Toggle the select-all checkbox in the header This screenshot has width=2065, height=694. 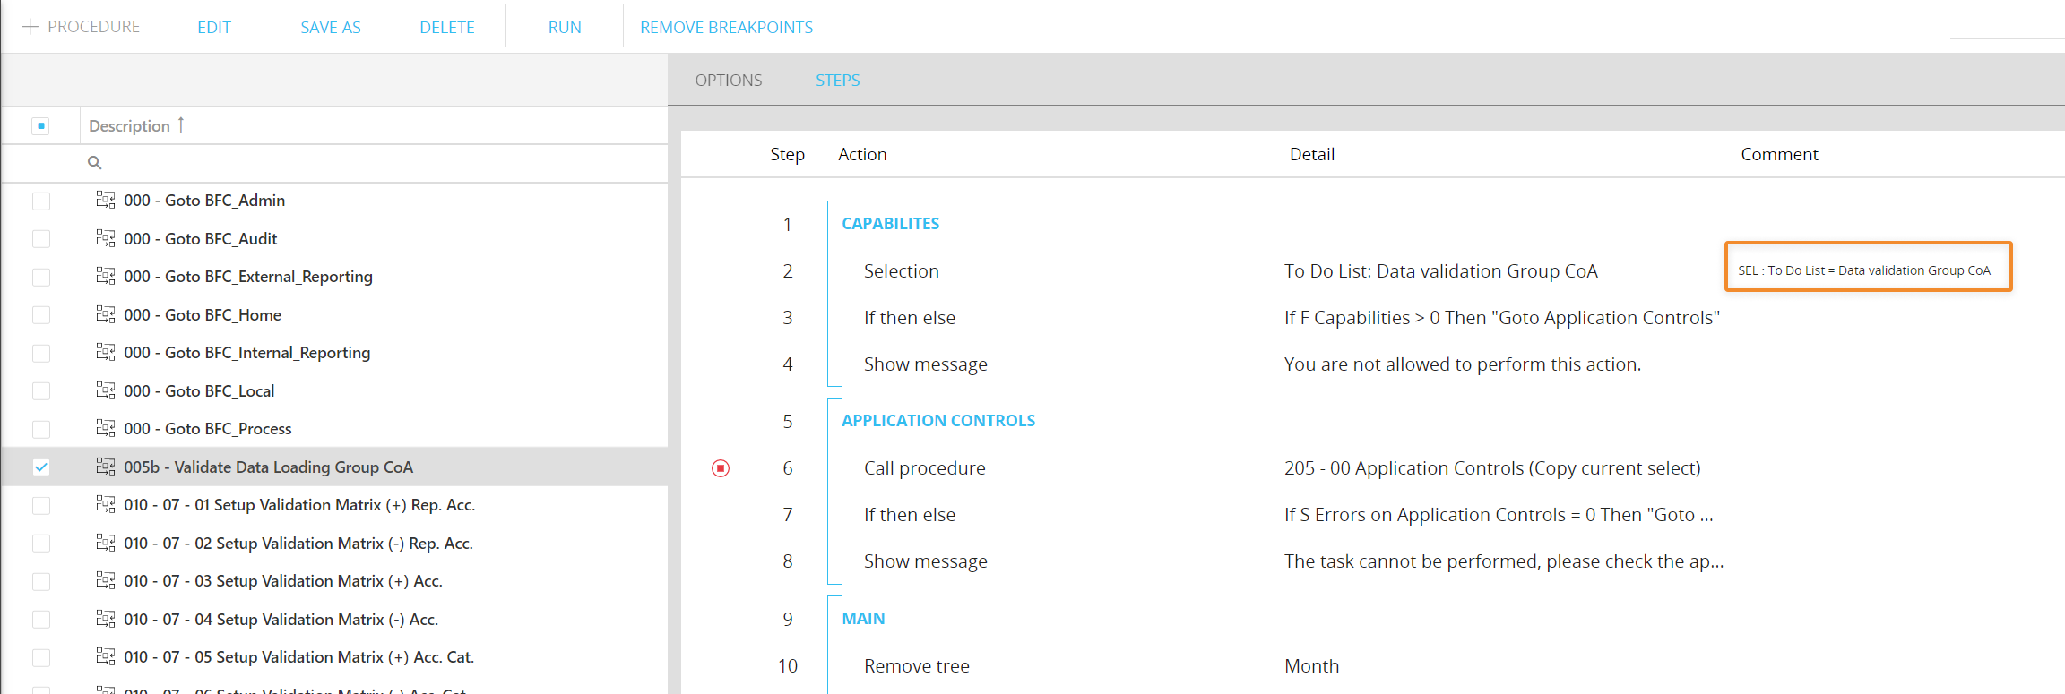click(x=41, y=126)
